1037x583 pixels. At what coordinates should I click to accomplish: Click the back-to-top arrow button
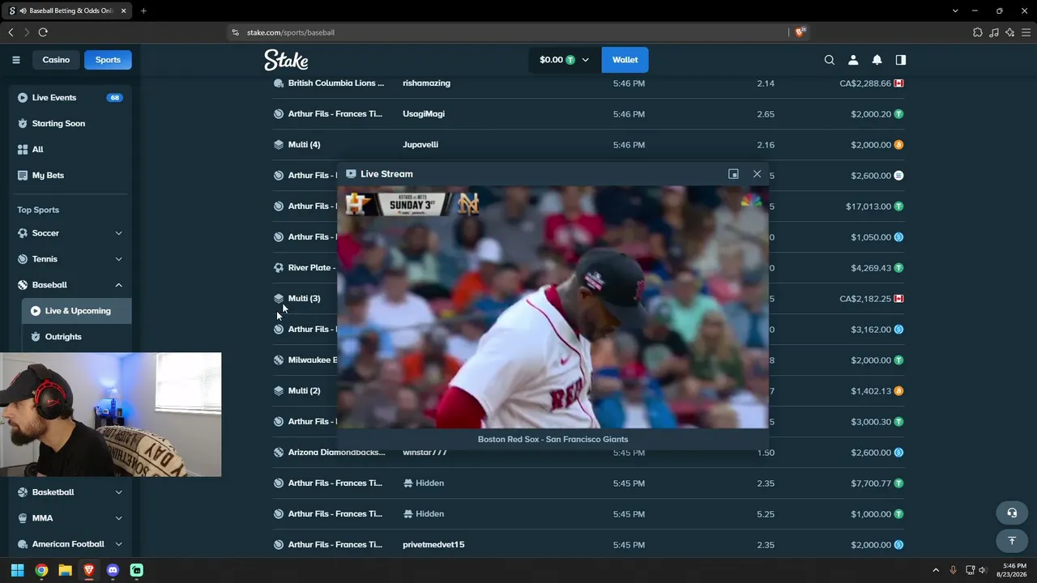pyautogui.click(x=1012, y=540)
